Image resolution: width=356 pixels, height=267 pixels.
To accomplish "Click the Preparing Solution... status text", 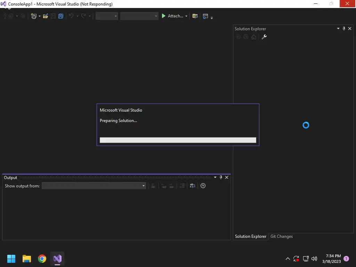I will [118, 121].
